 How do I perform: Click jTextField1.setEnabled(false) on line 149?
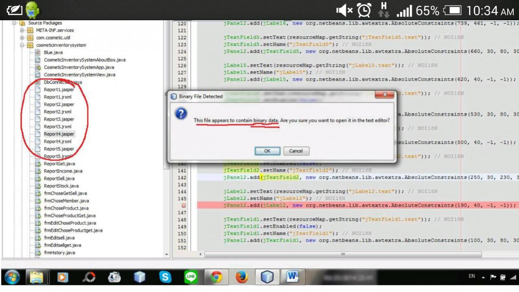coord(272,226)
